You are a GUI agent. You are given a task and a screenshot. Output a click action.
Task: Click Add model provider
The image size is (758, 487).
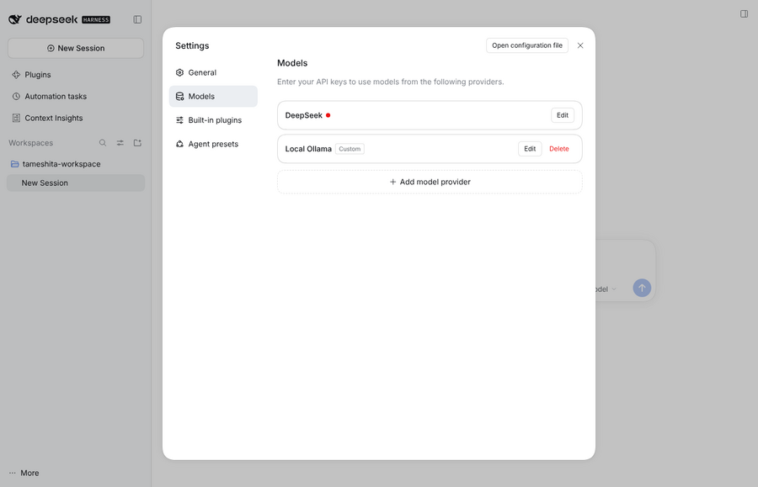(430, 182)
